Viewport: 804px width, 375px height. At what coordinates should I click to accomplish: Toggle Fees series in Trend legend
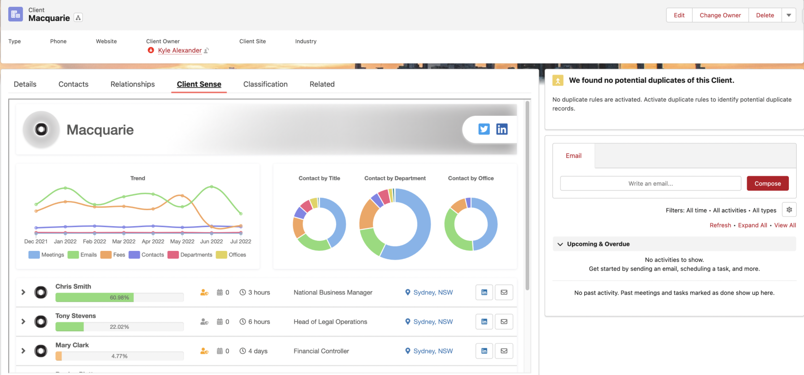coord(113,255)
